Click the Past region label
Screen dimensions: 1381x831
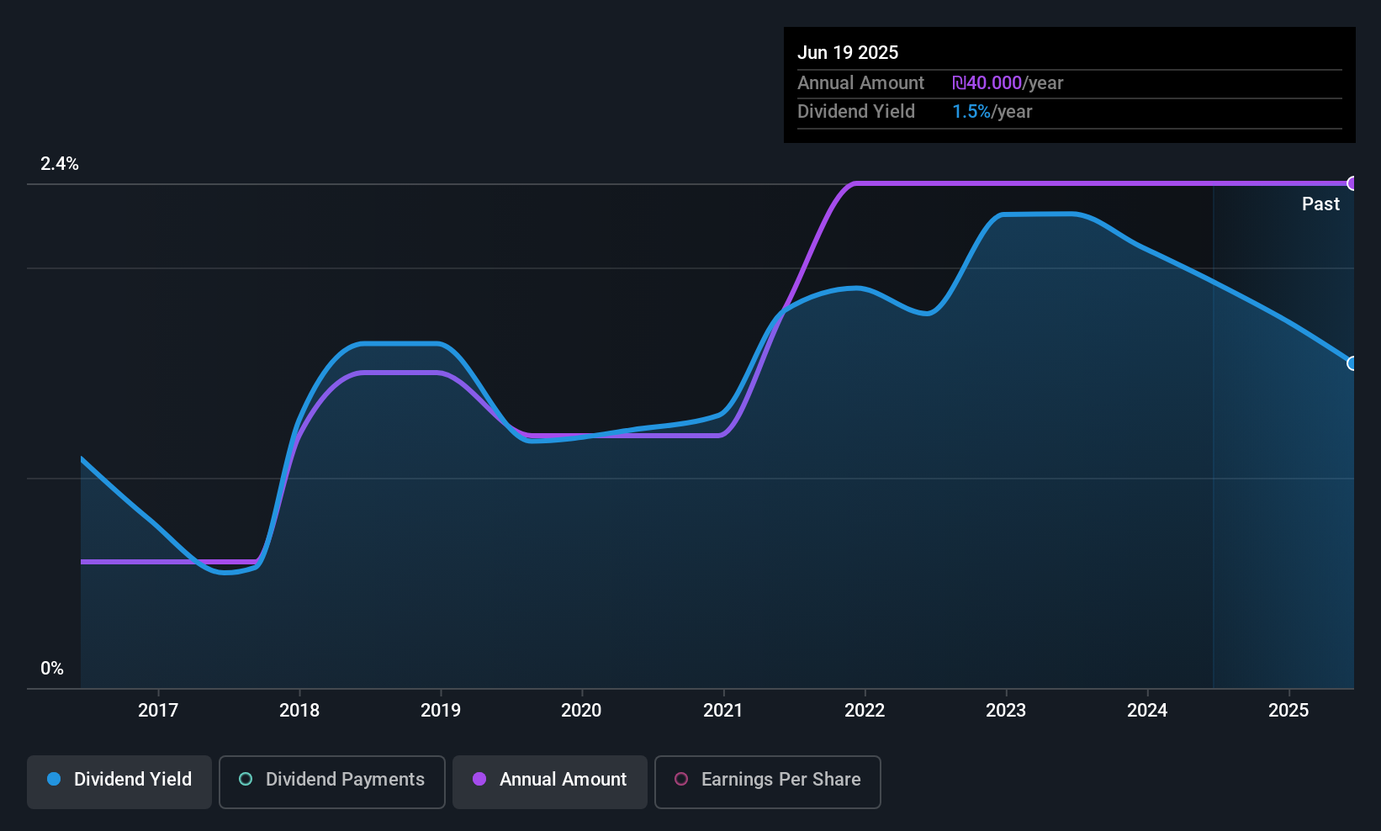click(1320, 204)
